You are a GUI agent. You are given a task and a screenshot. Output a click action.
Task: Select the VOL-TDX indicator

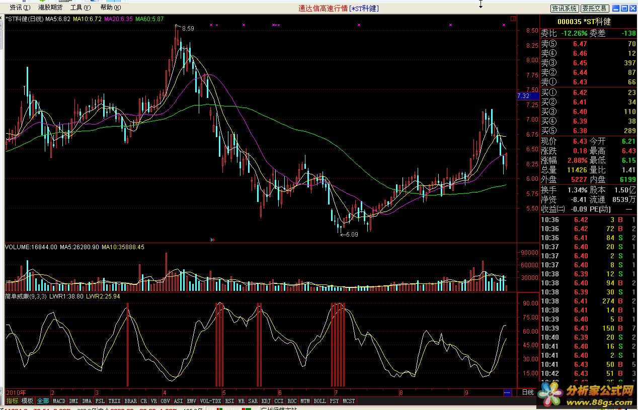point(211,401)
